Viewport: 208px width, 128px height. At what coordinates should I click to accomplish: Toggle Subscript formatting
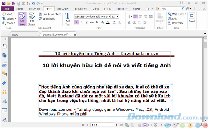[x=102, y=22]
